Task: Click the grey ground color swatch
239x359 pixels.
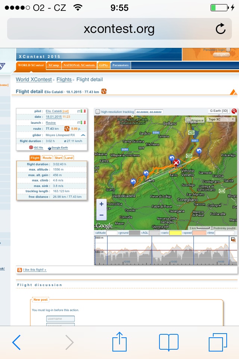Action: [135, 233]
